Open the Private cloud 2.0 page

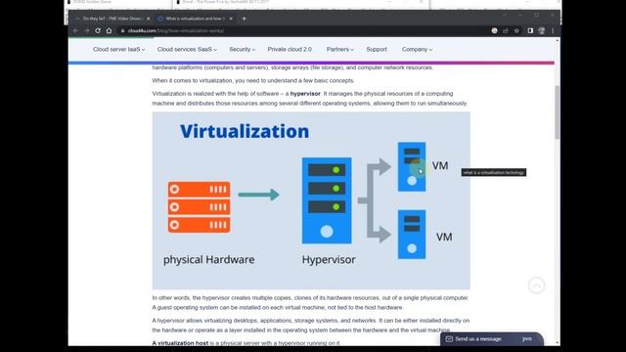(290, 50)
